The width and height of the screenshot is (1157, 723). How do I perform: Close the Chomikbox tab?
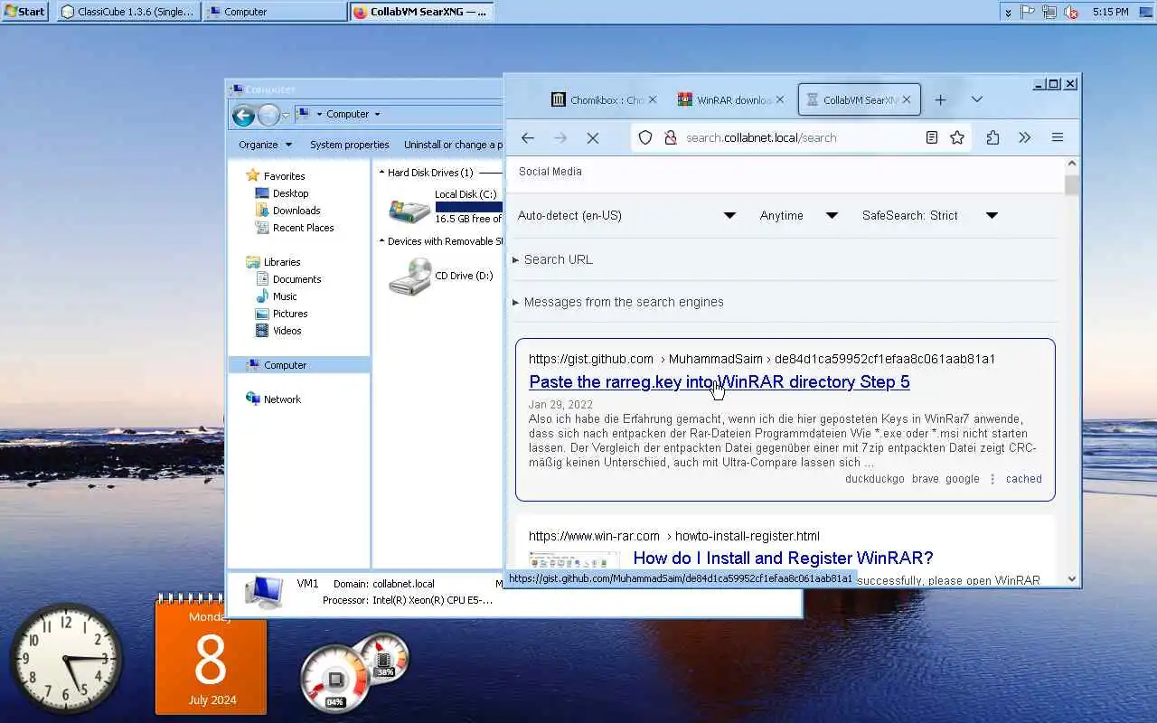coord(653,100)
